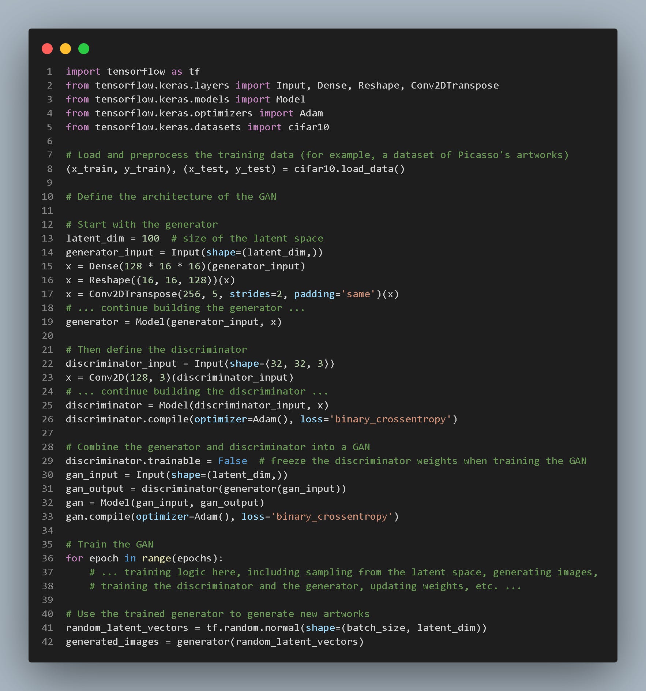
Task: Click 'tf.random.normal' on line 41
Action: [x=253, y=628]
